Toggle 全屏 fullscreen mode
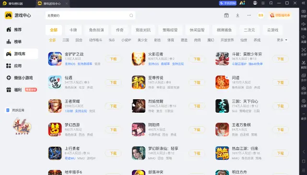This screenshot has width=307, height=175. 304,52
